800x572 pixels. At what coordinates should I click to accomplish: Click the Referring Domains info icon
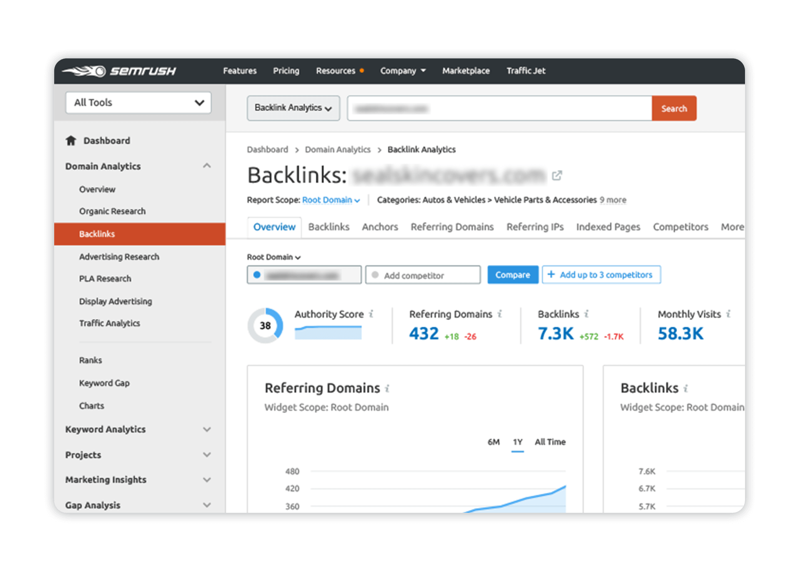(500, 314)
